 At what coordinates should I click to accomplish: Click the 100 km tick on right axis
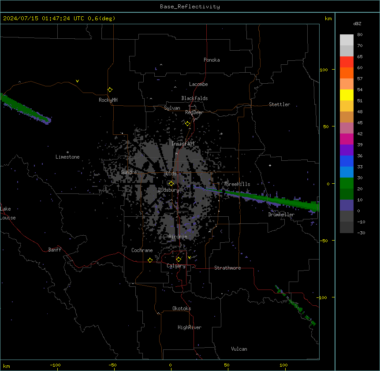coord(324,70)
